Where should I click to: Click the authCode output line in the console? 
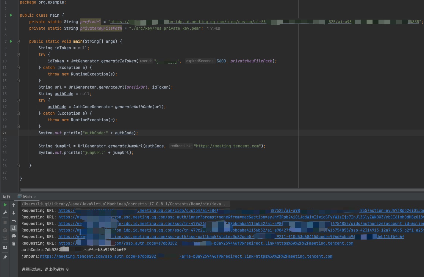pyautogui.click(x=73, y=250)
